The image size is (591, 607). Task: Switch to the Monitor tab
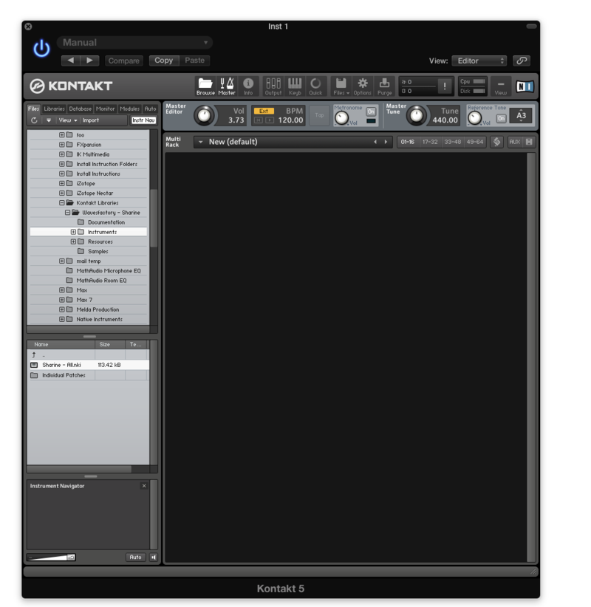tap(106, 109)
